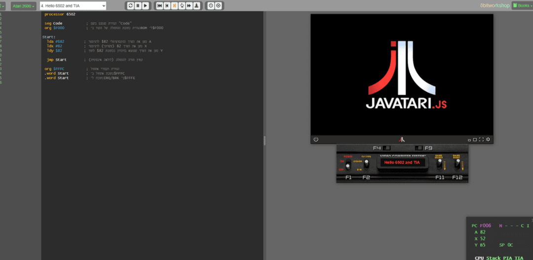Screen dimensions: 533x260
Task: Click the vertical pane splitter handle
Action: (265, 141)
